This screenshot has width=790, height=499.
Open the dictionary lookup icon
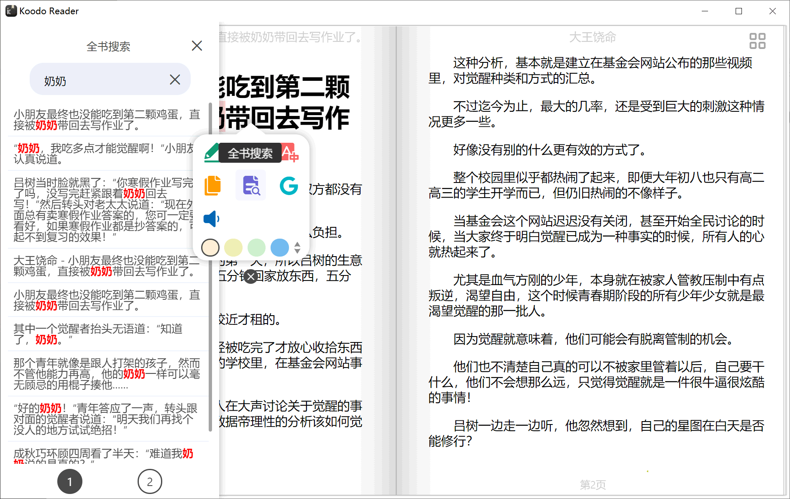pos(250,185)
